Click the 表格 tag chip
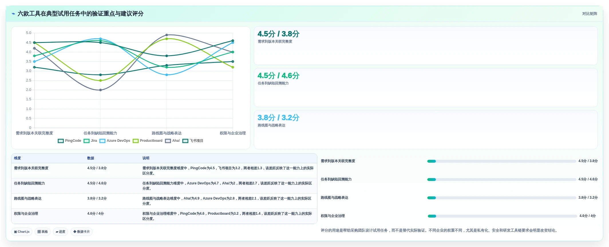The image size is (609, 247). pyautogui.click(x=43, y=232)
